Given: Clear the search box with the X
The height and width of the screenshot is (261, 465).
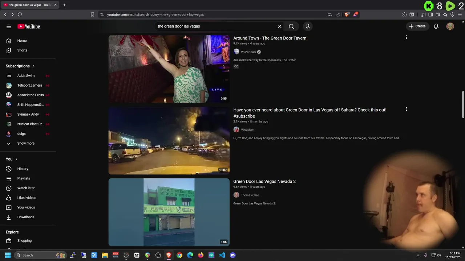Looking at the screenshot, I should [x=280, y=26].
